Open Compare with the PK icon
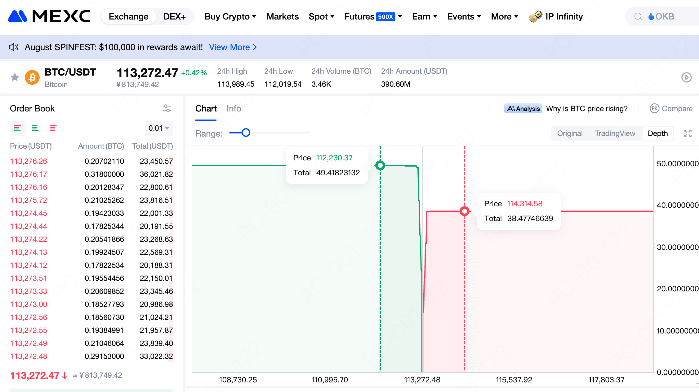 point(654,108)
